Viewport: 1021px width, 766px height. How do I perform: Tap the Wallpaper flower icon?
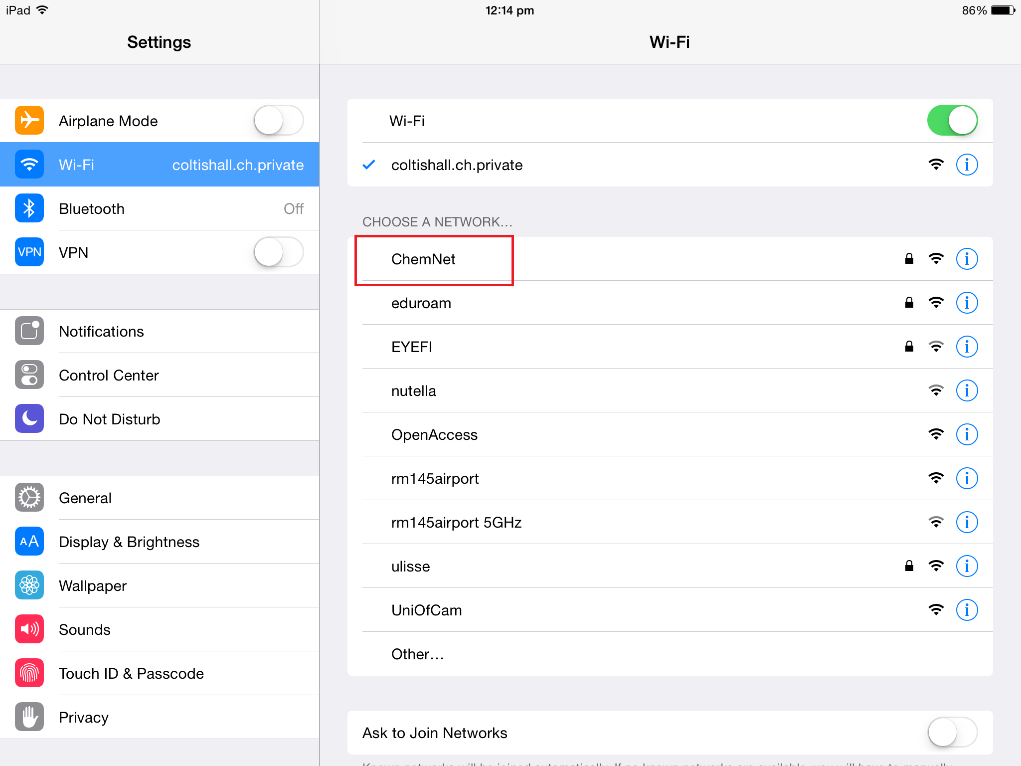click(29, 585)
